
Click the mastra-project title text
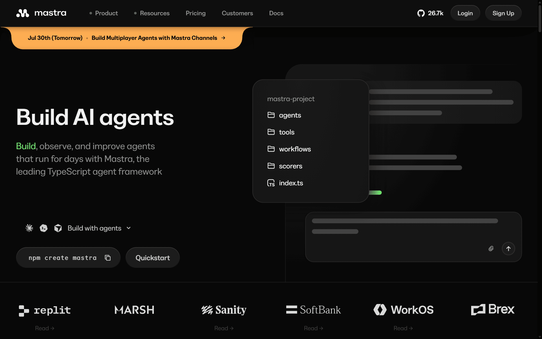pyautogui.click(x=291, y=99)
